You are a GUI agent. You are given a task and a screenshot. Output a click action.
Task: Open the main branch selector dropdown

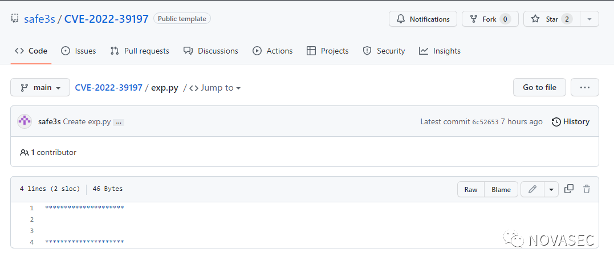(x=40, y=87)
